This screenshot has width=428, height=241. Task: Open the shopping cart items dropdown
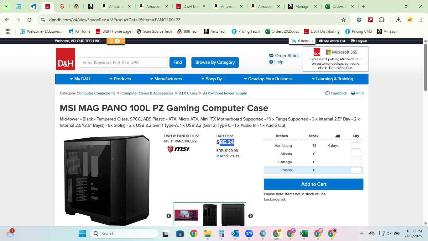(302, 41)
